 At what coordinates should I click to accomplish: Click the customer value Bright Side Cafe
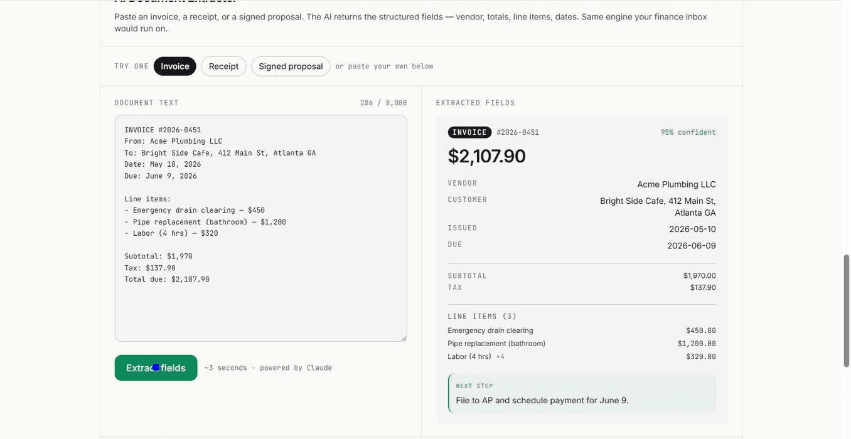pos(658,207)
